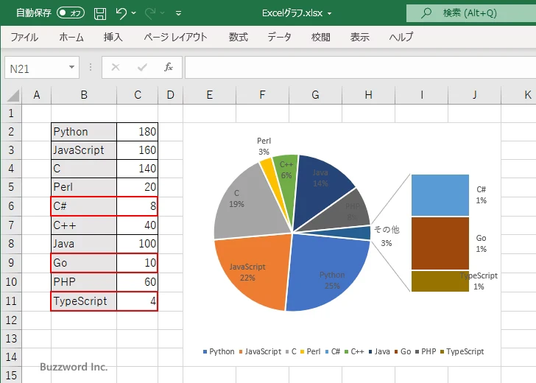Select the cell containing JavaScript
The image size is (536, 383).
[84, 150]
